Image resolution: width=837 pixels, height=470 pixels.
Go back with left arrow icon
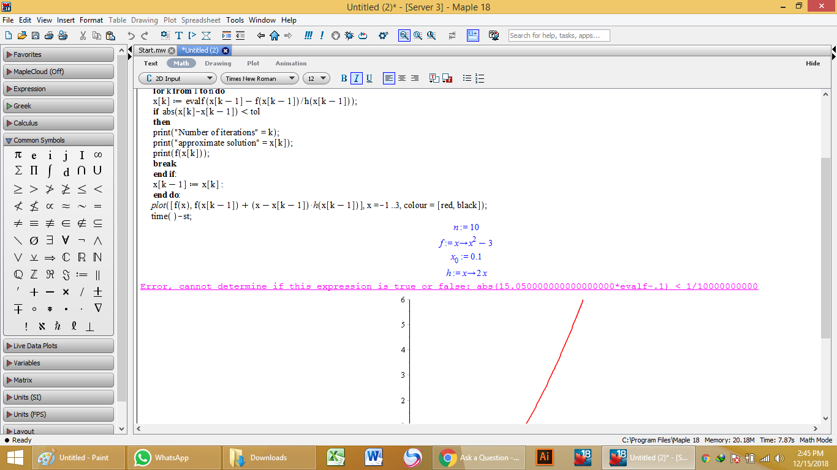pyautogui.click(x=261, y=35)
